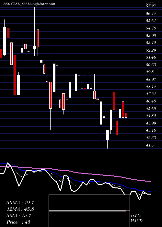Select the 41.5 price axis label
The image size is (162, 227).
point(150,145)
